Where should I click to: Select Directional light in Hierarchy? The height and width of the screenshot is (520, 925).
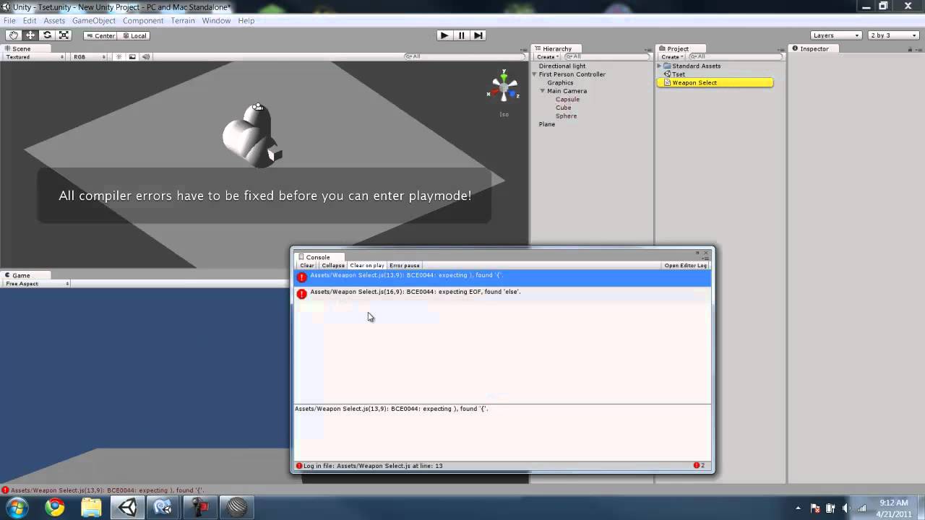coord(562,66)
